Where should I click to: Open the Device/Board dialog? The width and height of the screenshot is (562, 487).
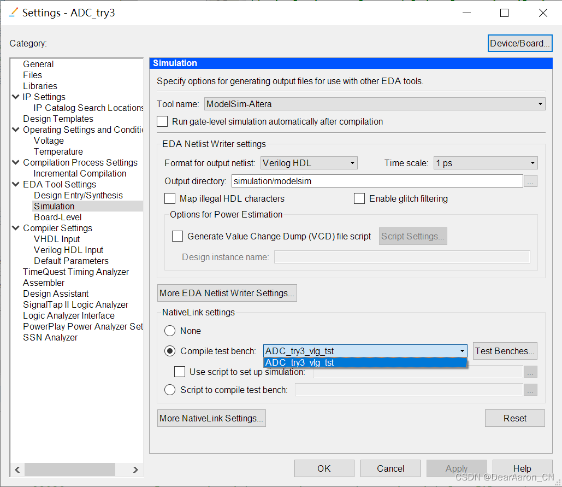(x=519, y=43)
